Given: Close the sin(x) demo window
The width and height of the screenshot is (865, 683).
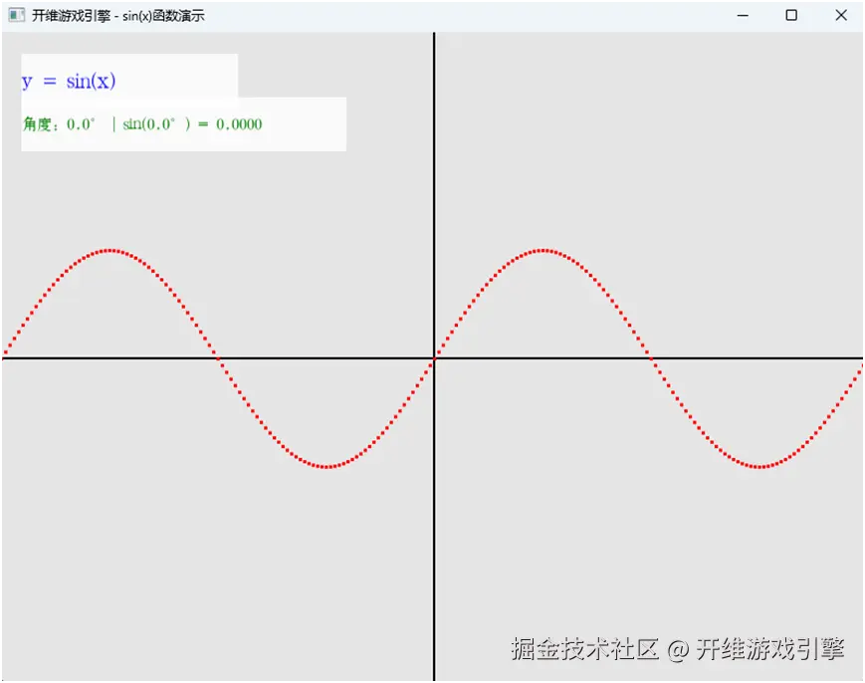Looking at the screenshot, I should (x=840, y=16).
